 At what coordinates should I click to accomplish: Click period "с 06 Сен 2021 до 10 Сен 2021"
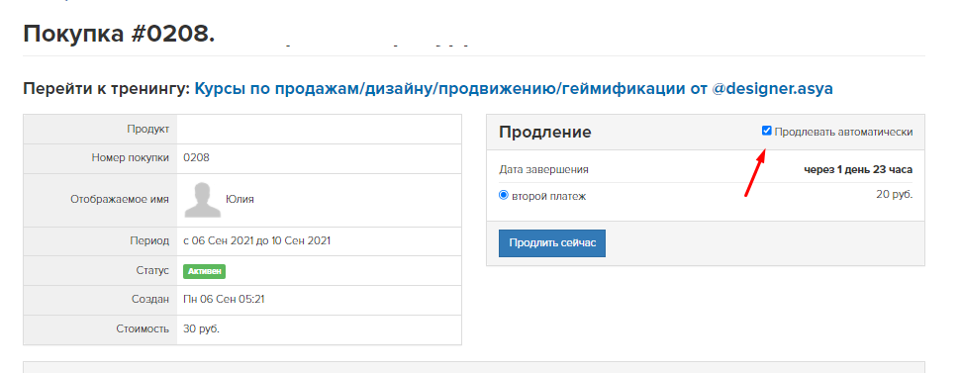(257, 241)
